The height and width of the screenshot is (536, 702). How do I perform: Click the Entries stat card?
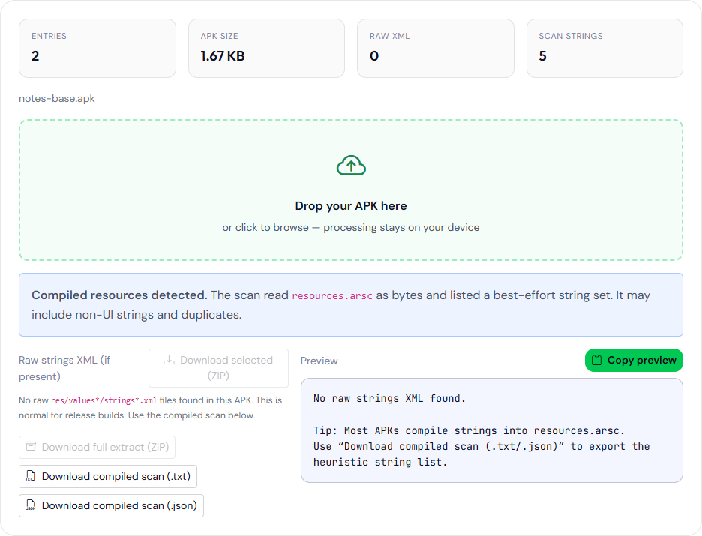pos(97,48)
